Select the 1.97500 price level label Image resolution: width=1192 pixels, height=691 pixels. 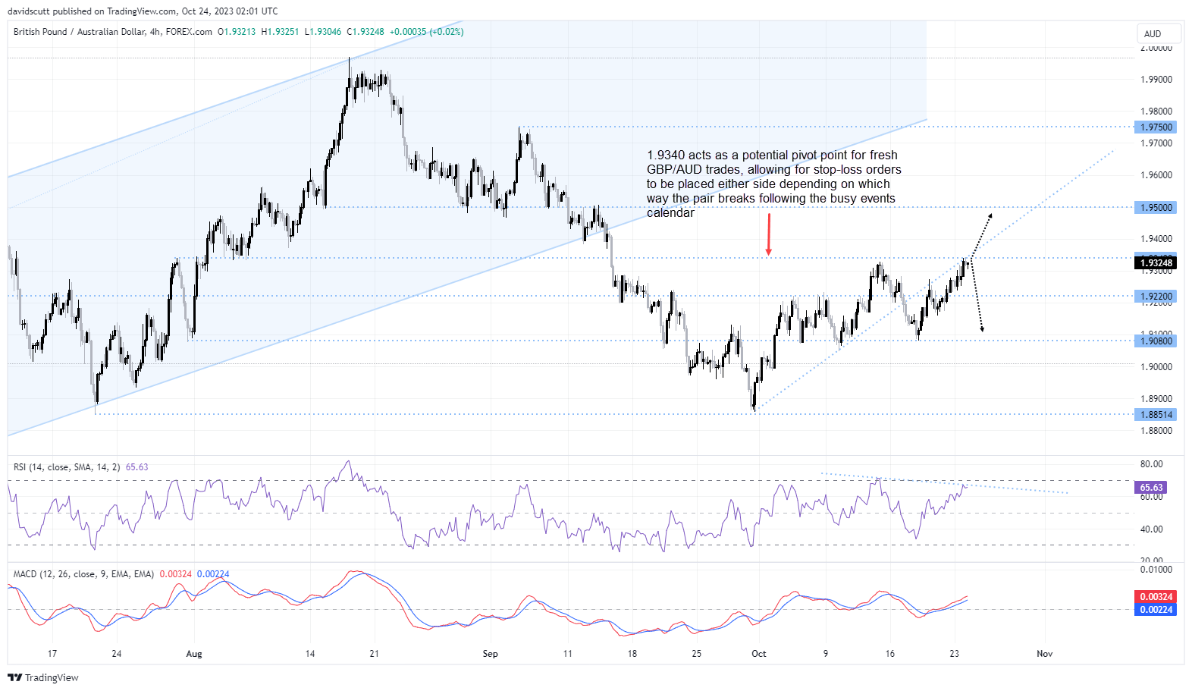1156,127
